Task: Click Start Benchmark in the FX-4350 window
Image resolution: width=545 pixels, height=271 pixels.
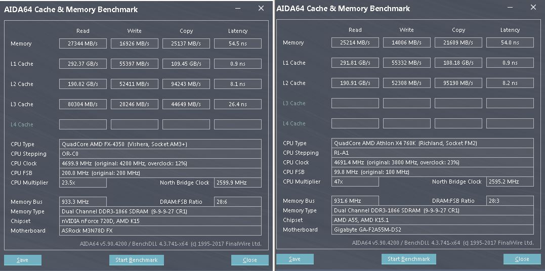Action: click(x=136, y=260)
